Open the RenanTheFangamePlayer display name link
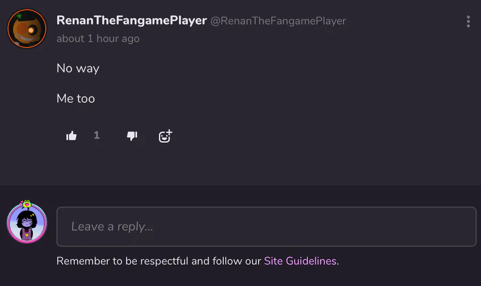The image size is (481, 286). (x=131, y=21)
